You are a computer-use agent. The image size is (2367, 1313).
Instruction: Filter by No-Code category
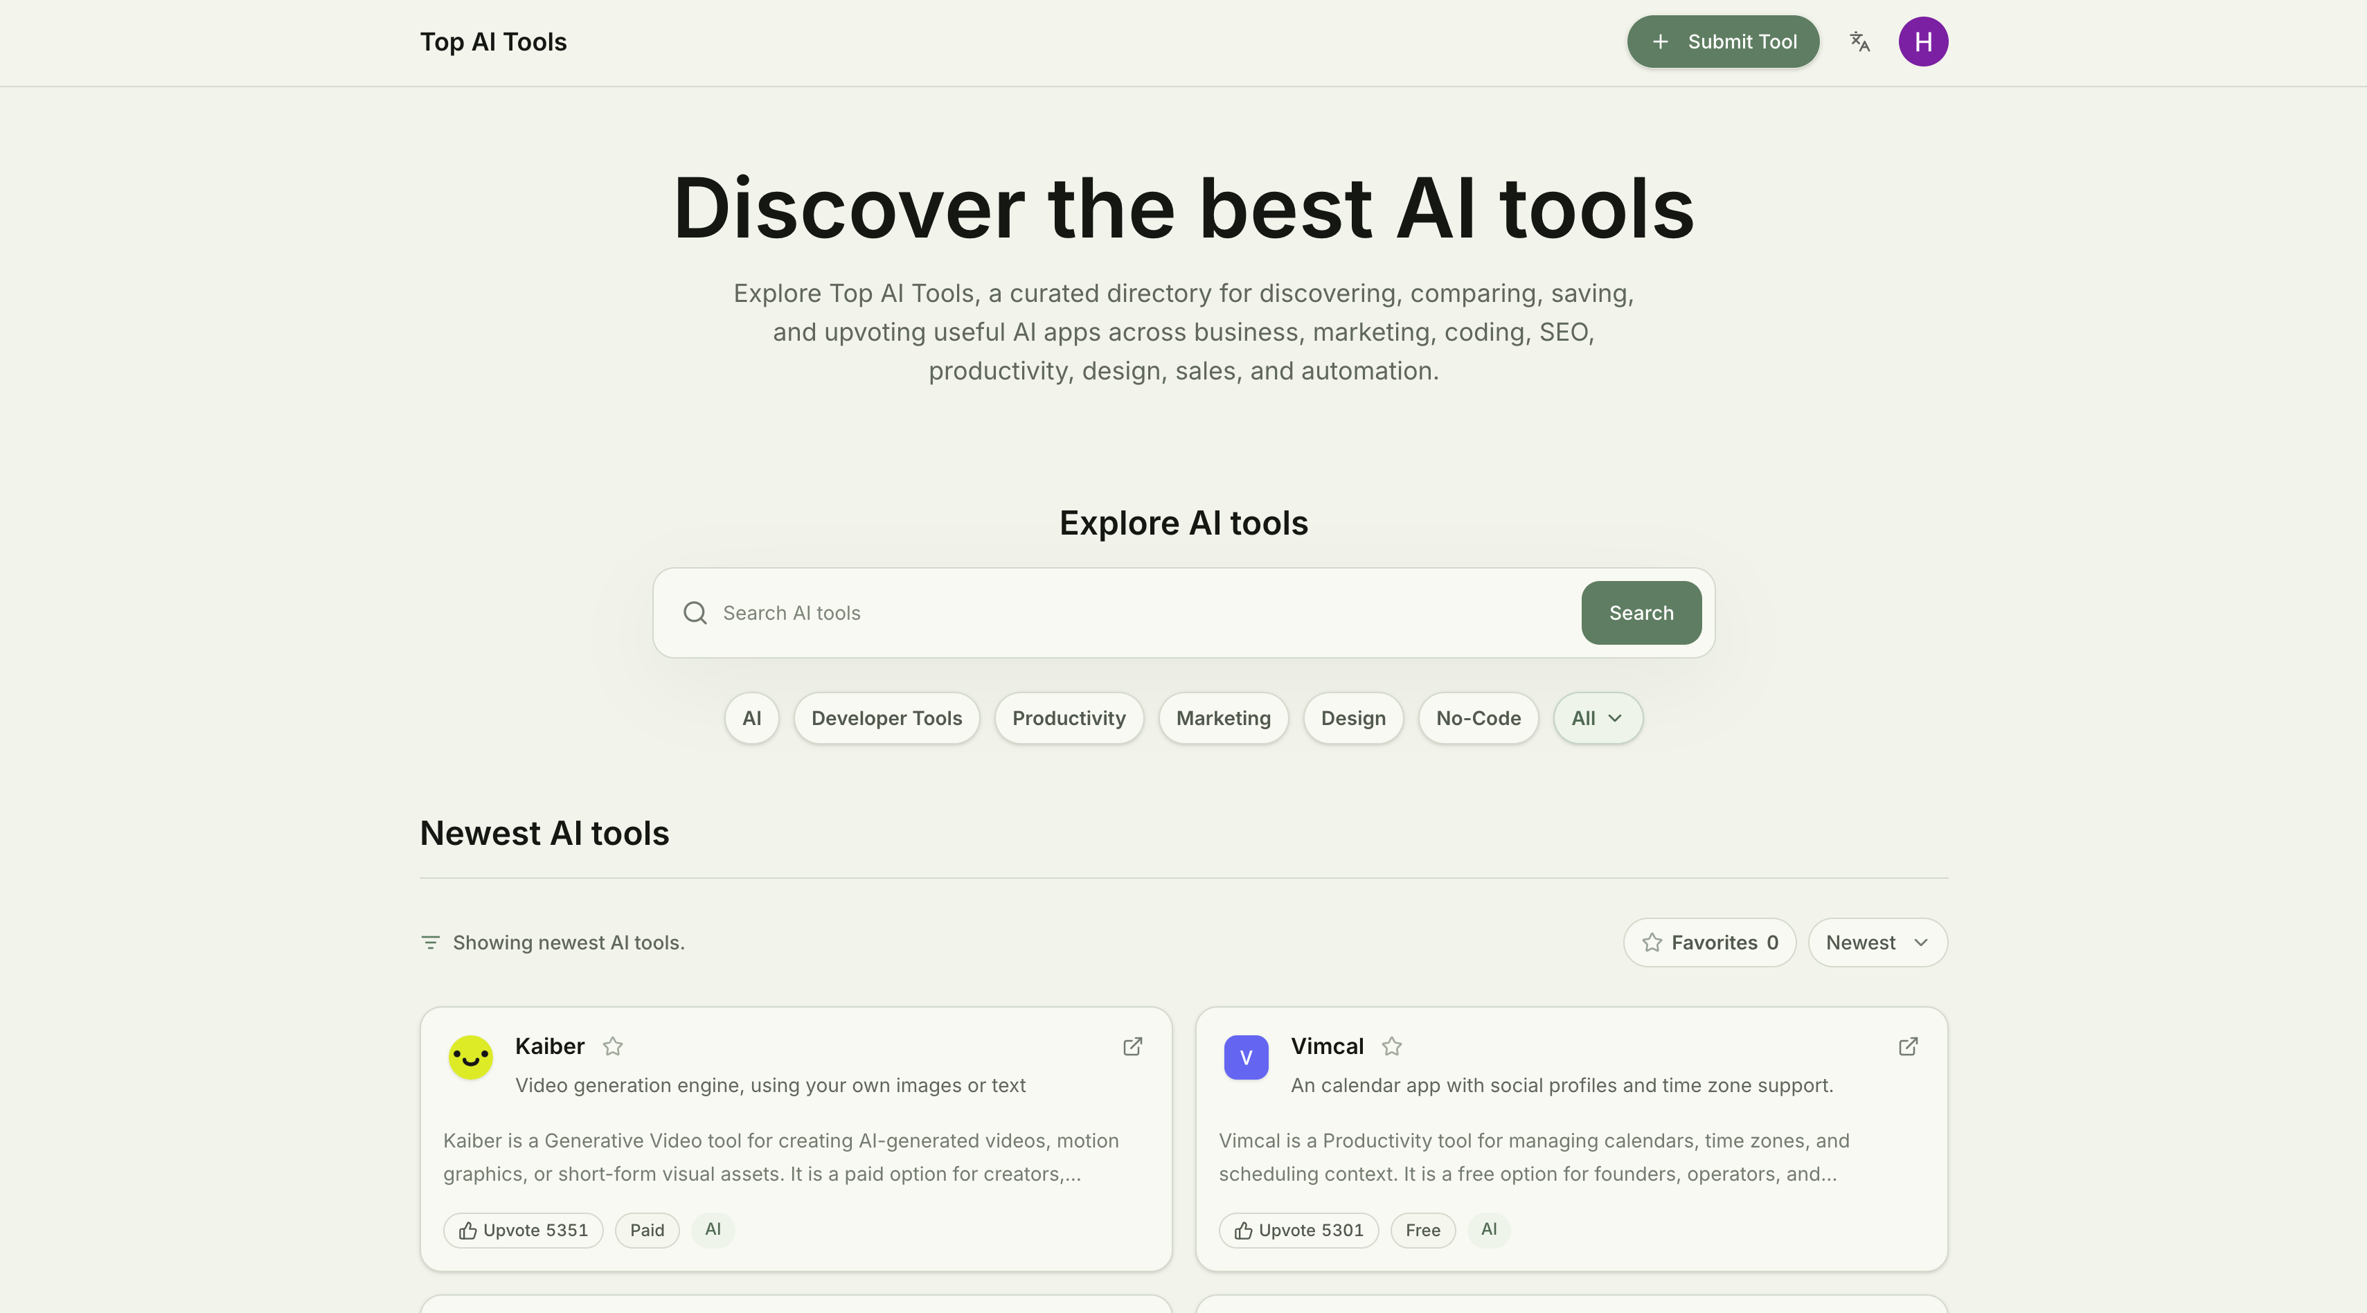pyautogui.click(x=1479, y=719)
